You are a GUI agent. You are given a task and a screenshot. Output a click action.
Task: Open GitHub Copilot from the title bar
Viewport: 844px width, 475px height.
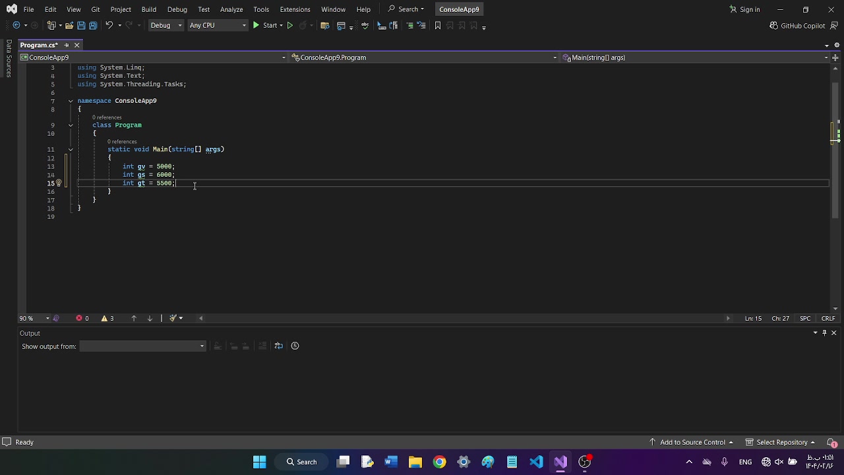[797, 26]
